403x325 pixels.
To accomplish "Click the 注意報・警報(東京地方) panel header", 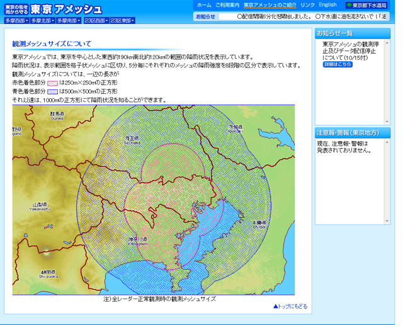I will coord(353,133).
